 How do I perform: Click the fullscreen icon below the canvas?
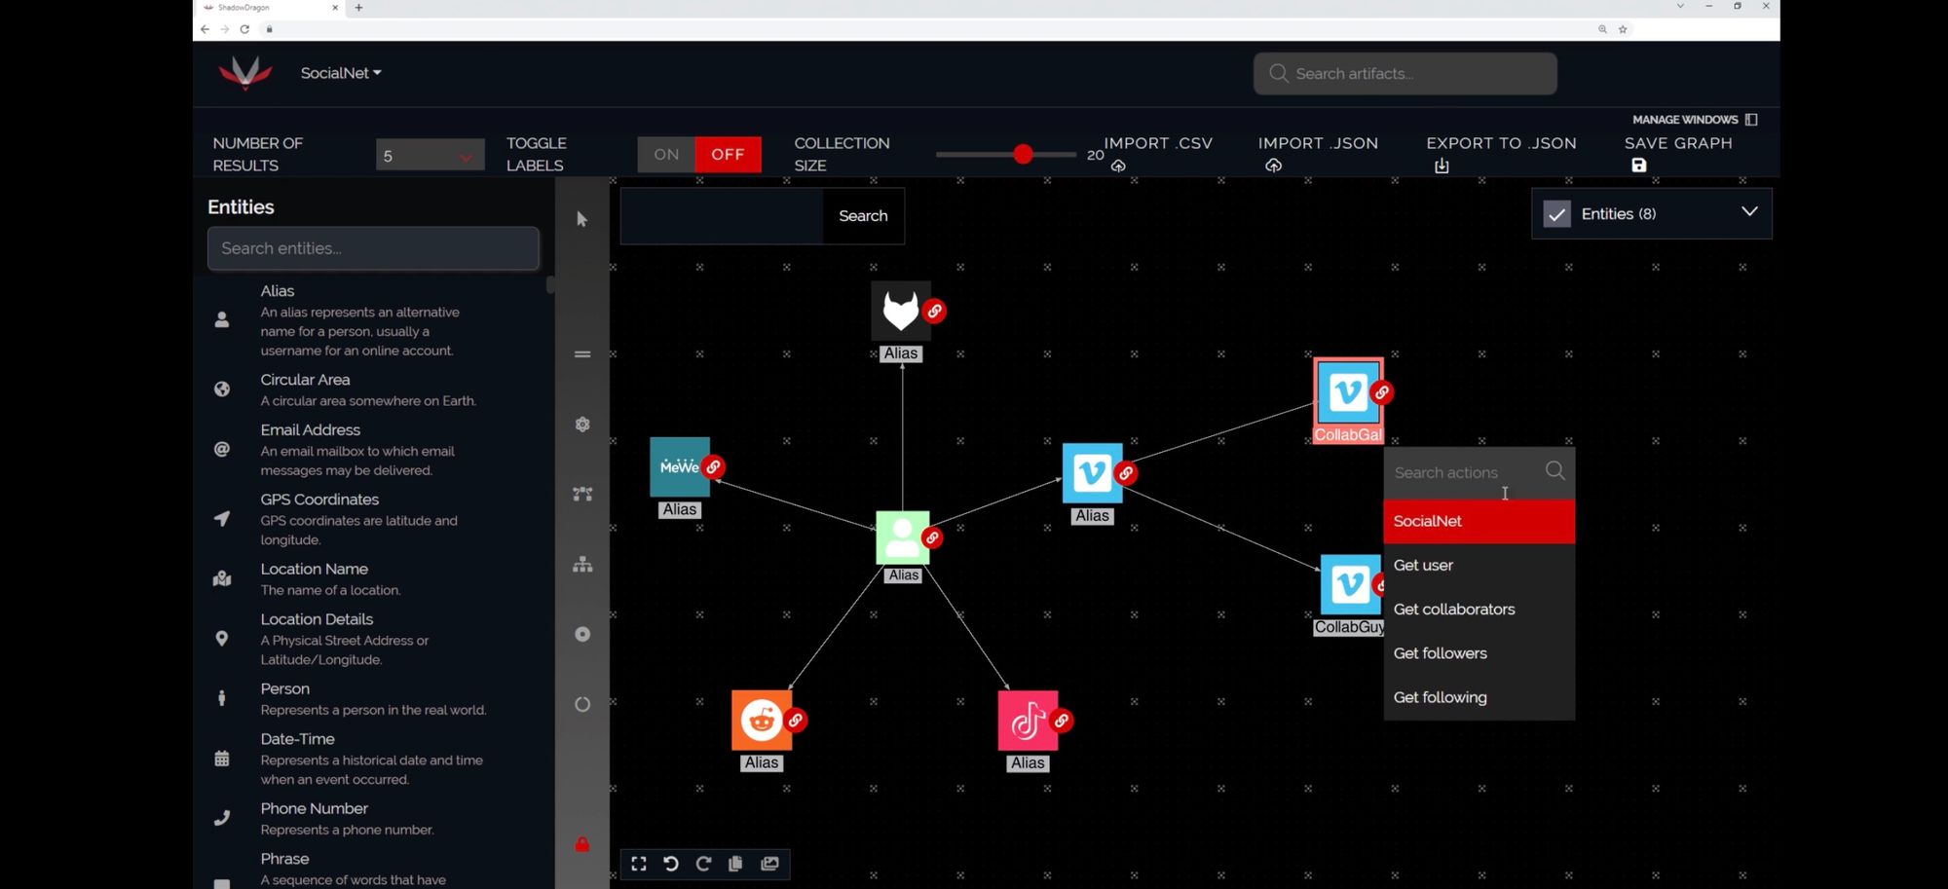[x=639, y=864]
